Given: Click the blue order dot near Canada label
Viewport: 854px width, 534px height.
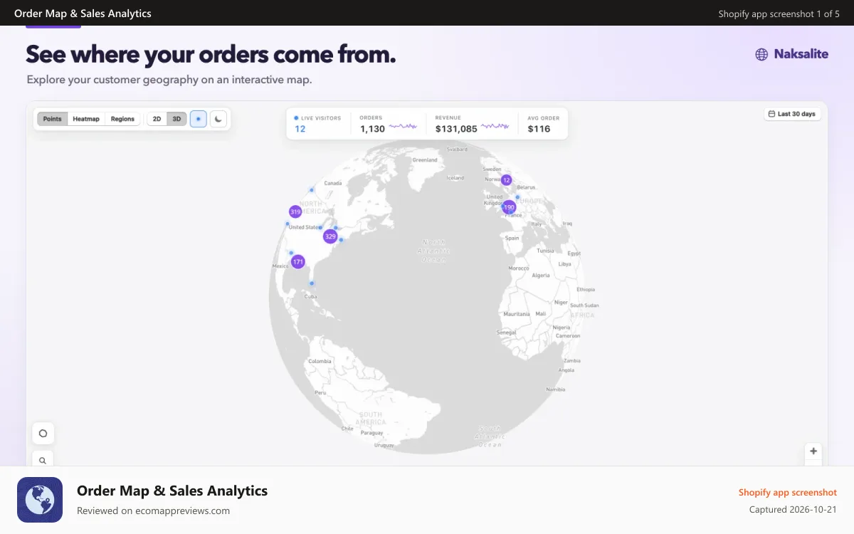Looking at the screenshot, I should [312, 189].
